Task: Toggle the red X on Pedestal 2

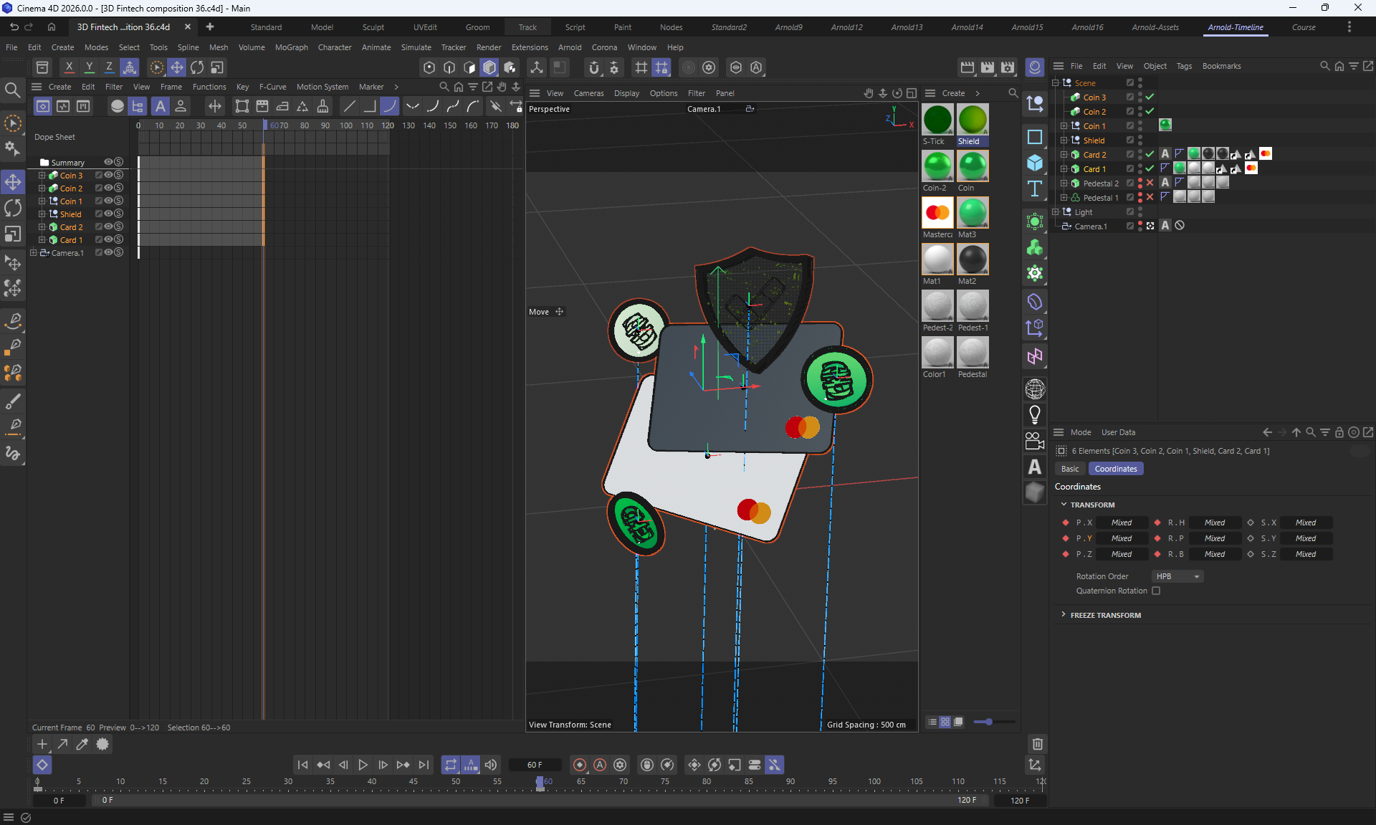Action: (x=1150, y=183)
